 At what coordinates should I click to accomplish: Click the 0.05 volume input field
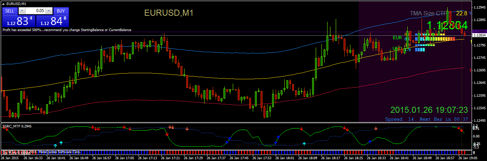click(x=36, y=11)
